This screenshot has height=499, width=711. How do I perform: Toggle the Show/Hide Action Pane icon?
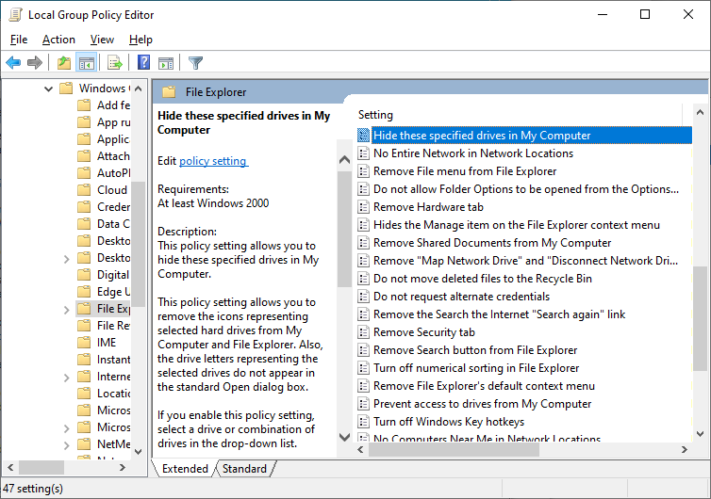coord(166,63)
